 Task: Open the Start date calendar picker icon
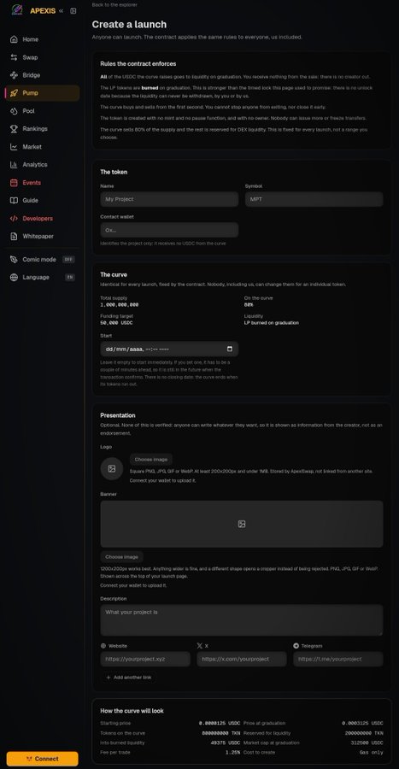(x=229, y=349)
